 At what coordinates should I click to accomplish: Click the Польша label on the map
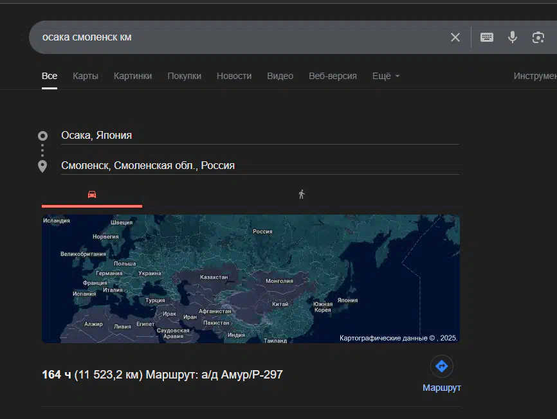point(125,263)
